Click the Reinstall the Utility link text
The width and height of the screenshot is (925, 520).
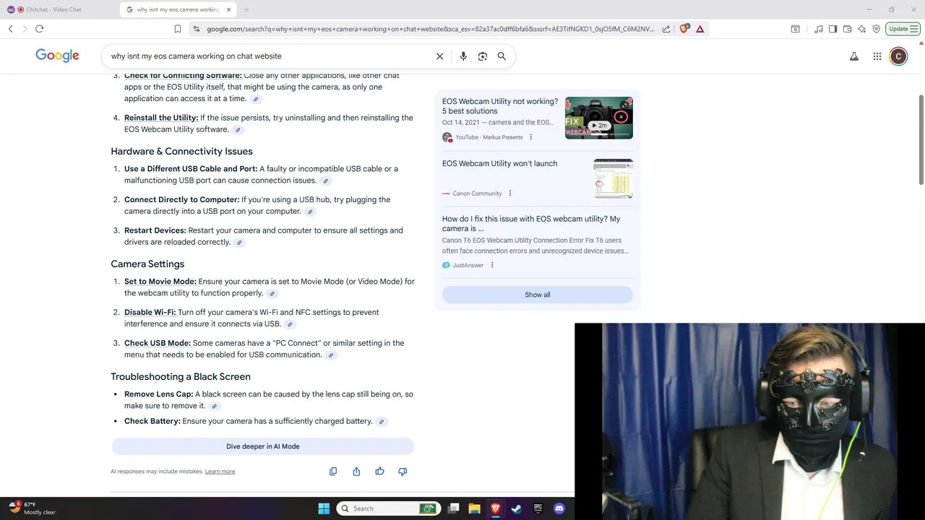tap(161, 118)
